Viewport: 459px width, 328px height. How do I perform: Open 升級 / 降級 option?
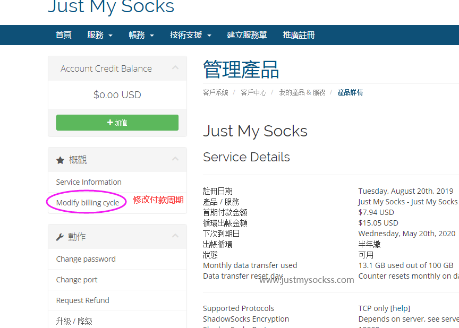click(74, 321)
